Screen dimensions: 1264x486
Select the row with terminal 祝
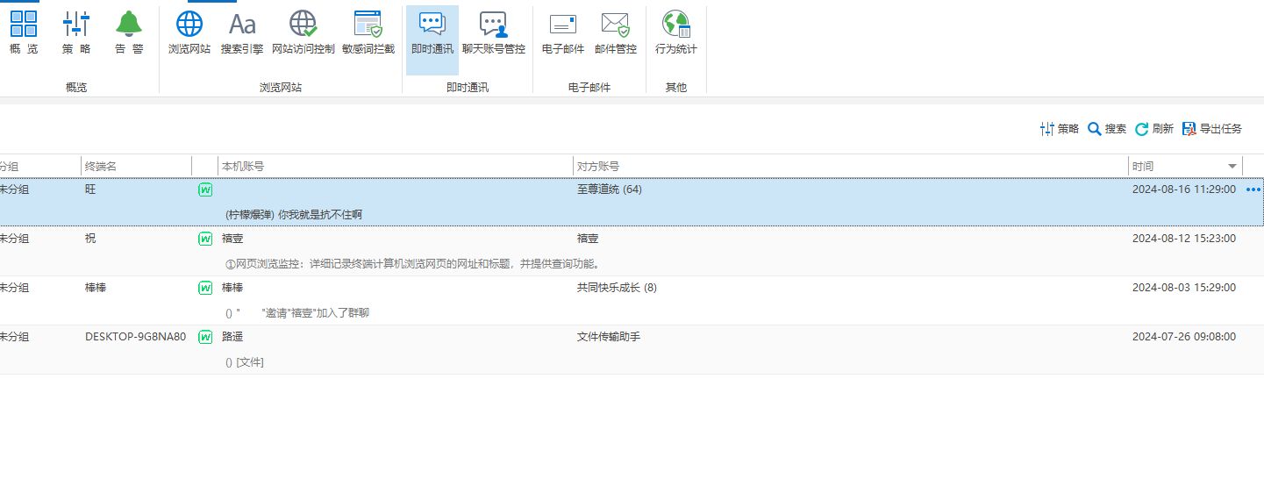click(x=632, y=251)
